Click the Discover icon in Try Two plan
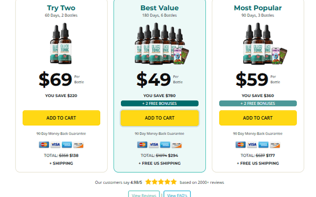This screenshot has width=316, height=197. 79,145
